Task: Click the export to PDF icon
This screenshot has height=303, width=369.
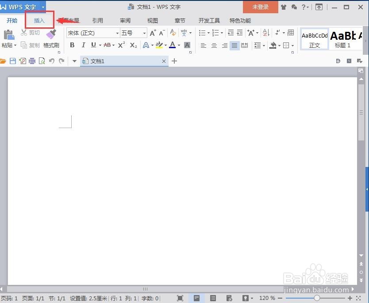Action: click(x=23, y=61)
